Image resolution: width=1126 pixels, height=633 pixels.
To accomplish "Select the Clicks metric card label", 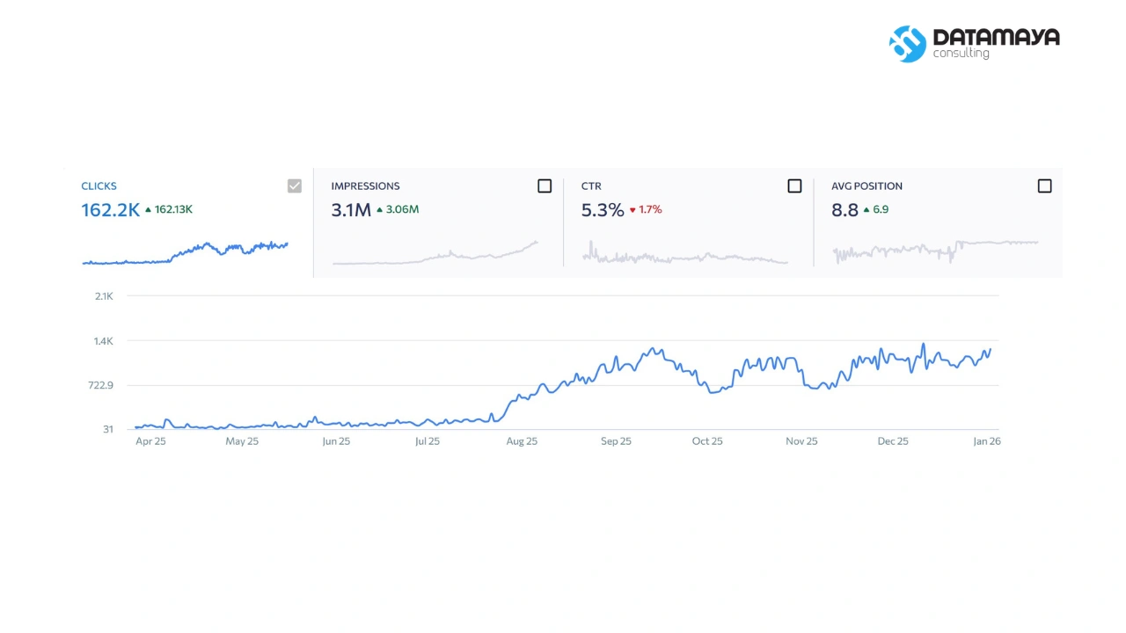I will coord(99,186).
